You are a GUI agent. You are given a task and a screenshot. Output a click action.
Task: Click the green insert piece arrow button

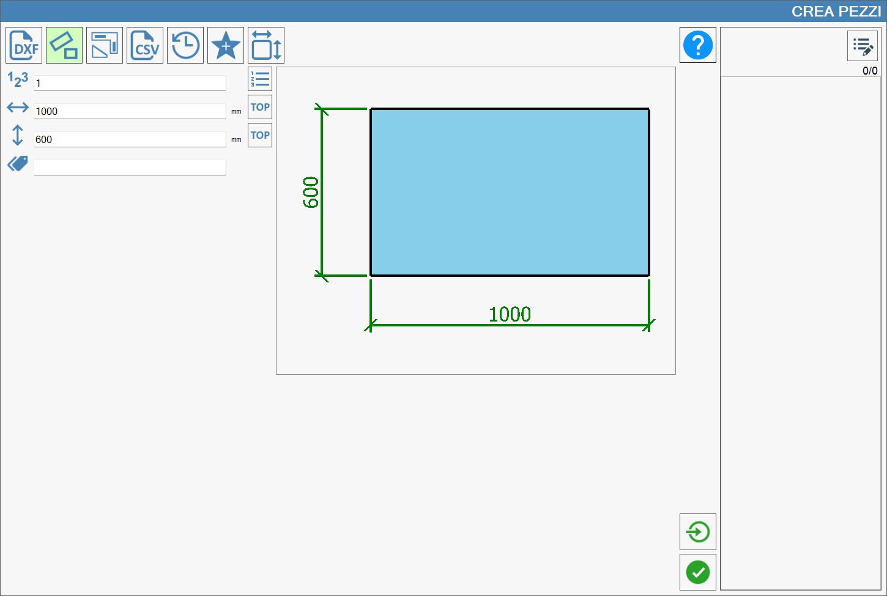point(698,532)
